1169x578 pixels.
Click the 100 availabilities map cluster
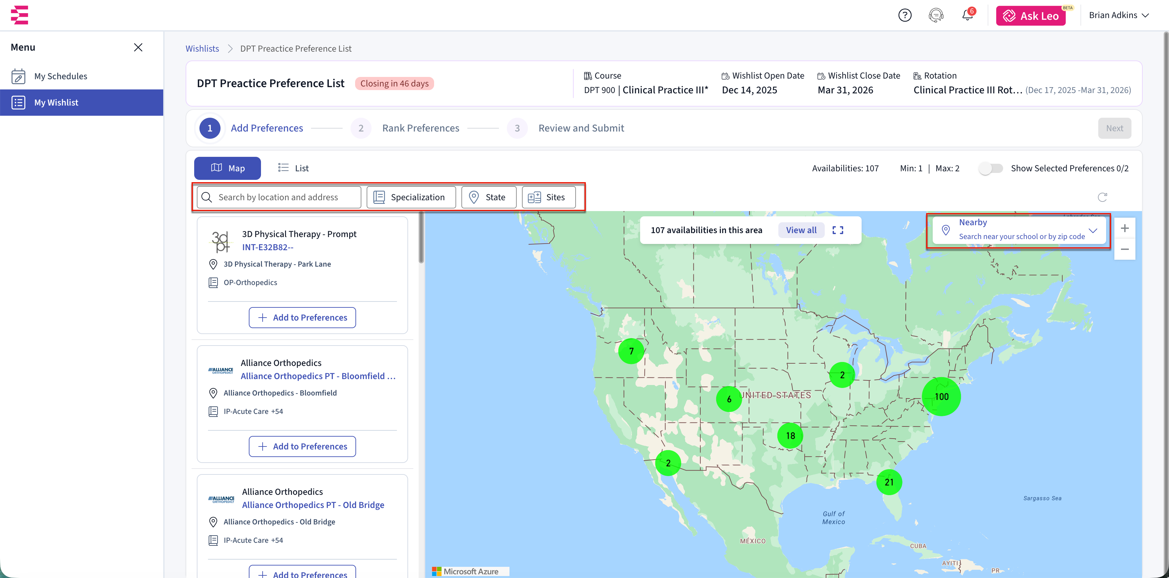(941, 397)
